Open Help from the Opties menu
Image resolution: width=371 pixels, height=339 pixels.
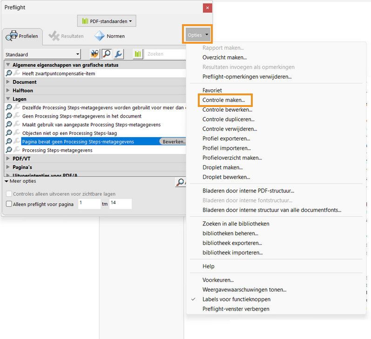click(208, 266)
